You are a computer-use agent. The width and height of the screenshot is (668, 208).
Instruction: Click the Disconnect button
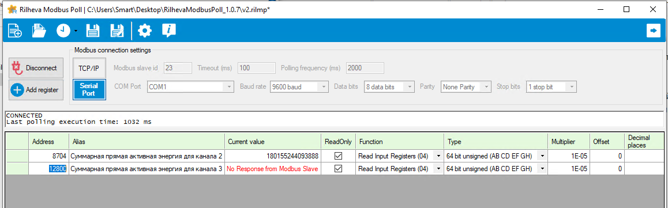coord(36,67)
